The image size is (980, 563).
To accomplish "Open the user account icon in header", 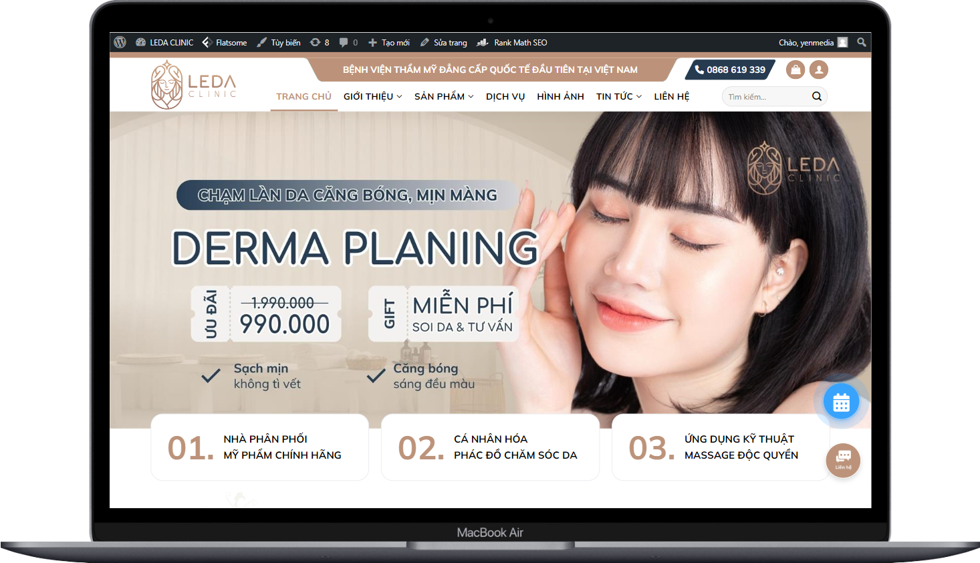I will tap(819, 70).
